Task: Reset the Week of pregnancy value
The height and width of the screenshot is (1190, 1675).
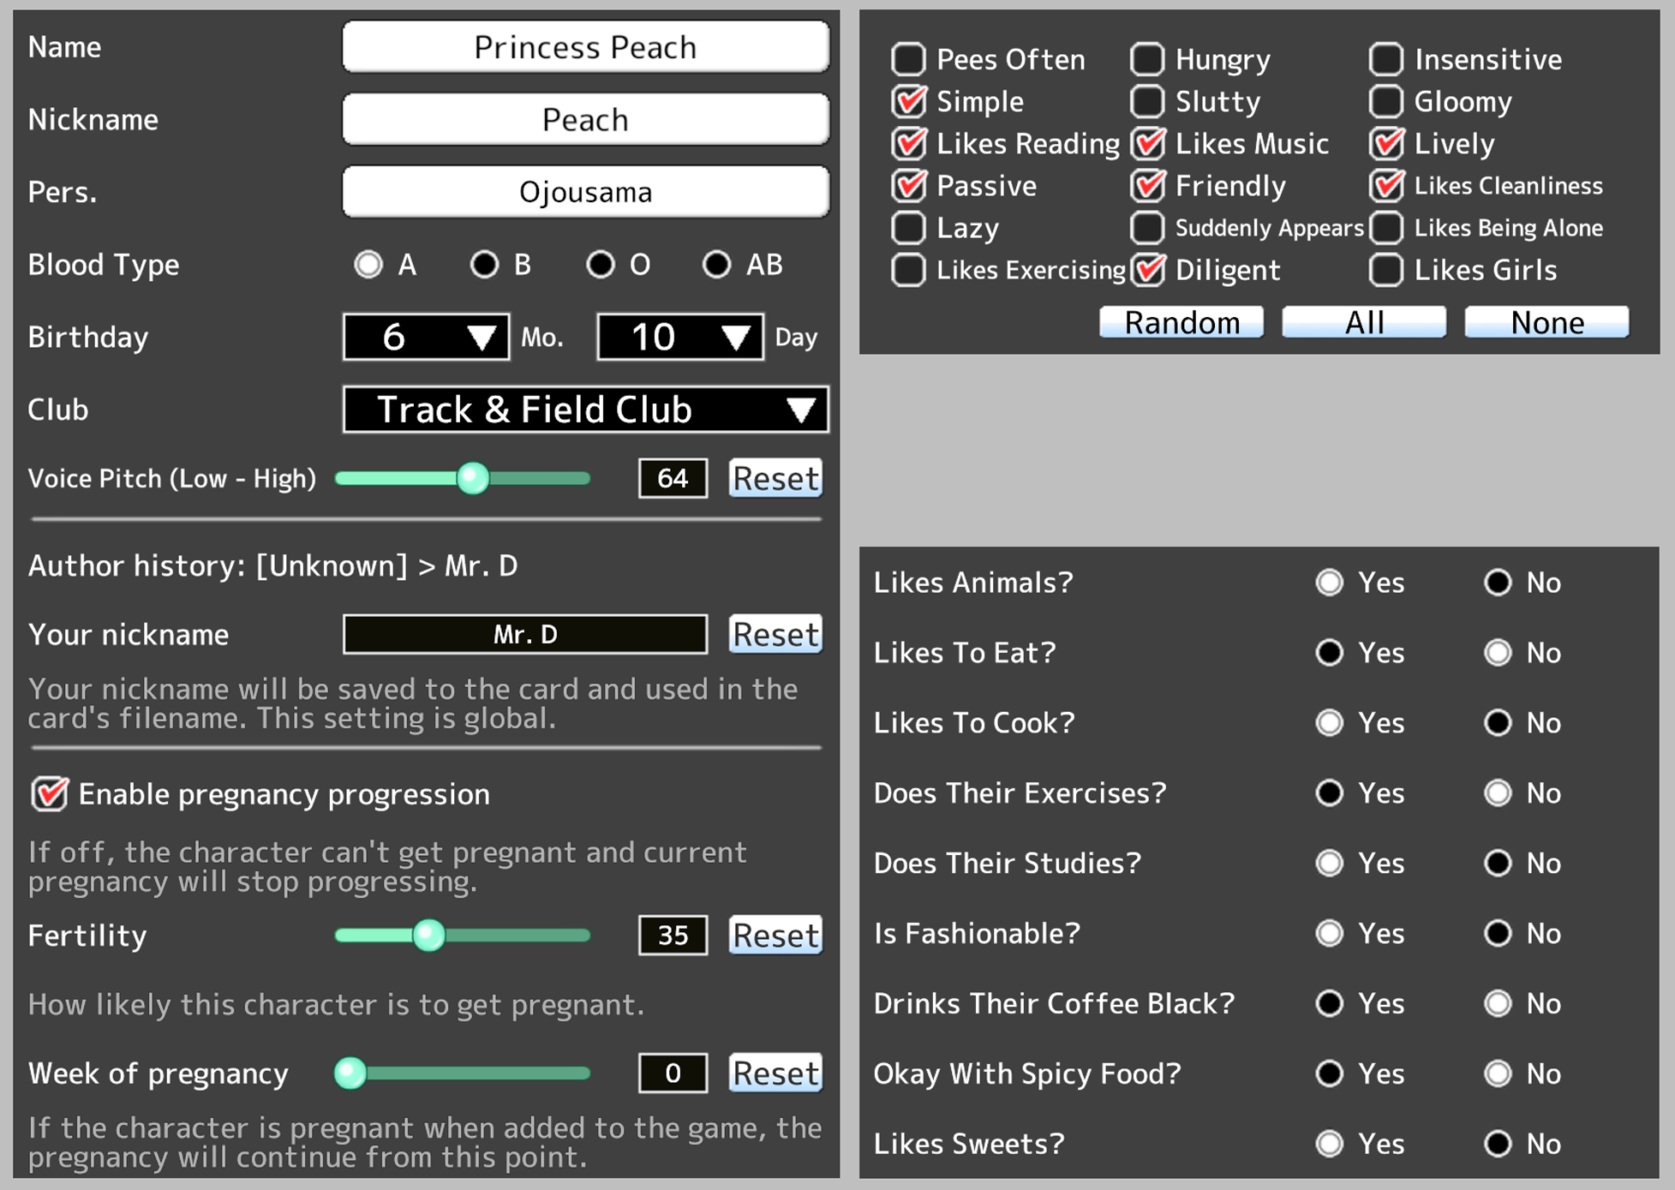Action: pos(775,1073)
